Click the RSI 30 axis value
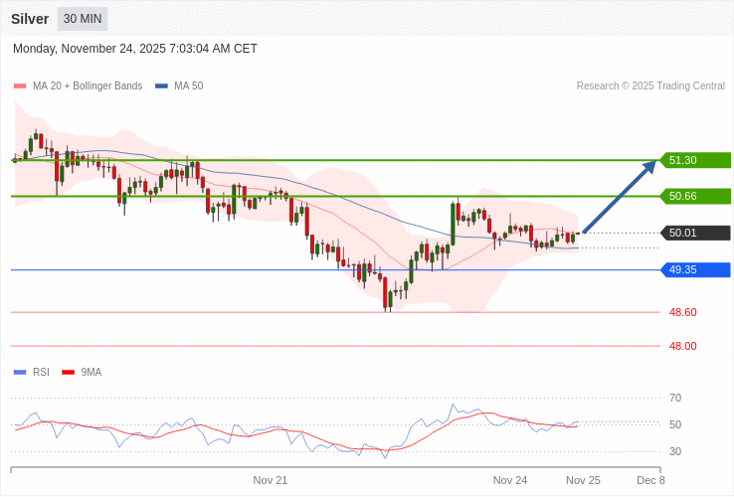The width and height of the screenshot is (734, 497). click(675, 451)
